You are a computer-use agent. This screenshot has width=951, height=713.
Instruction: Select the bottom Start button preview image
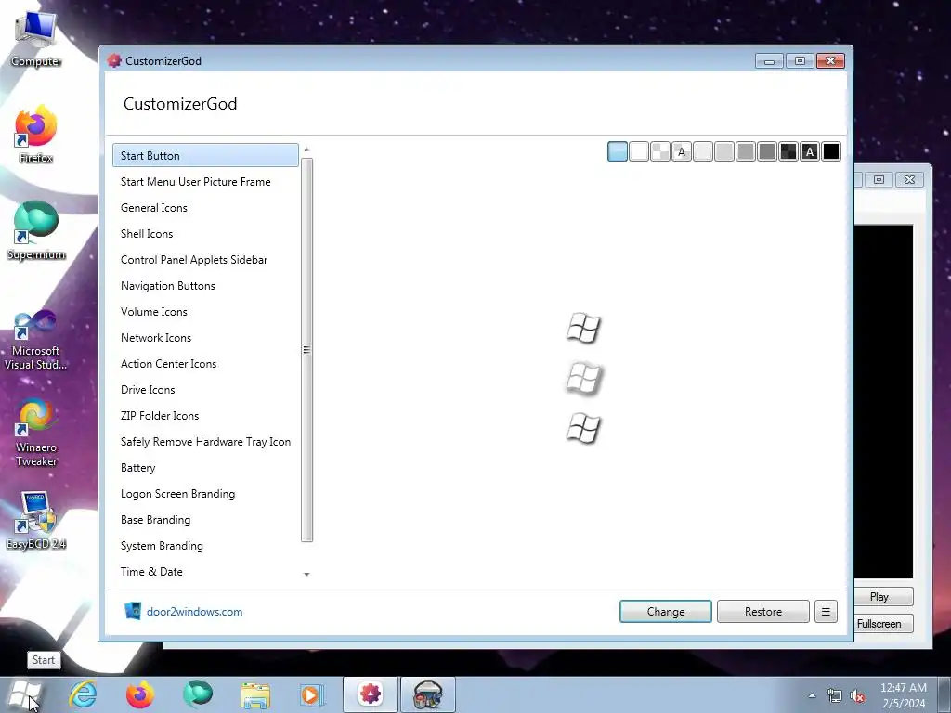pos(583,429)
